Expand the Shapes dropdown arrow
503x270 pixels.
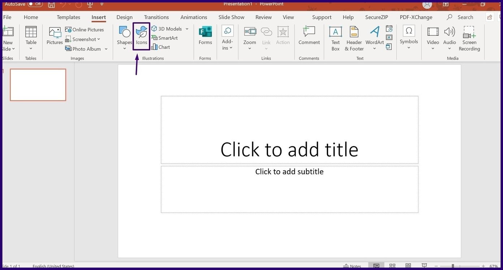click(124, 48)
